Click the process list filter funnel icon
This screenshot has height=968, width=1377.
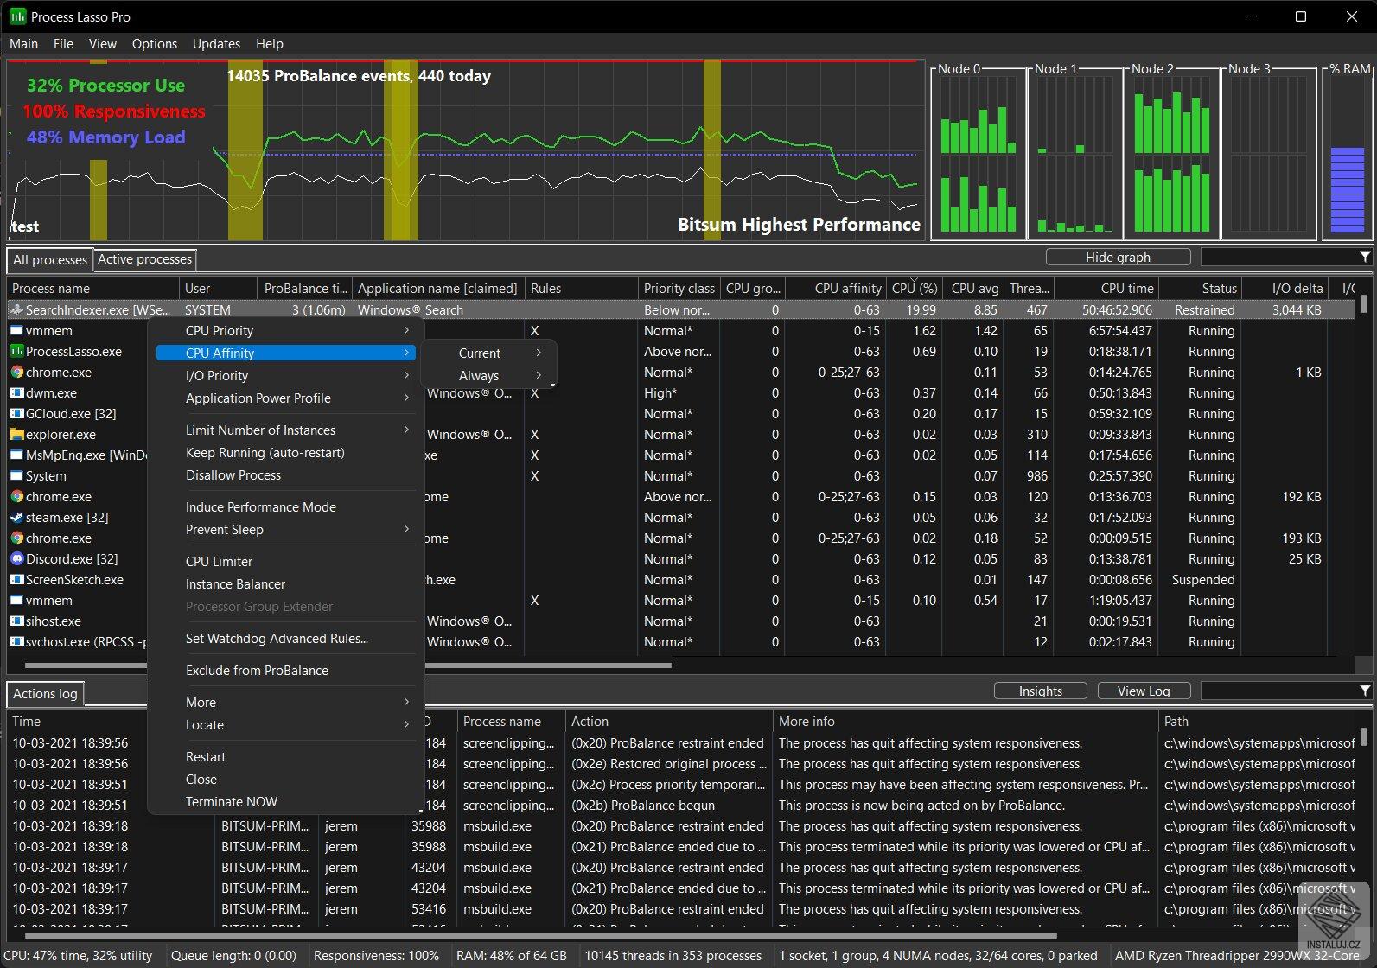1365,257
